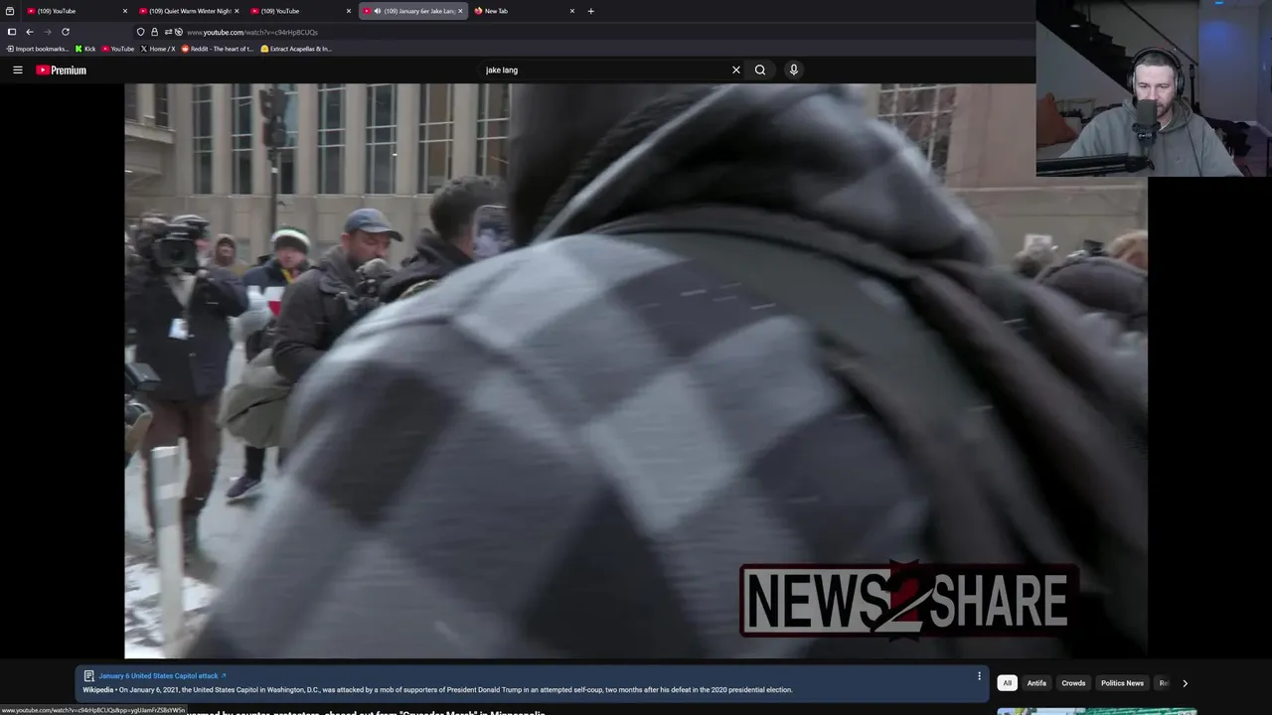Switch to the third (109) YouTube tab
This screenshot has width=1272, height=715.
(301, 11)
